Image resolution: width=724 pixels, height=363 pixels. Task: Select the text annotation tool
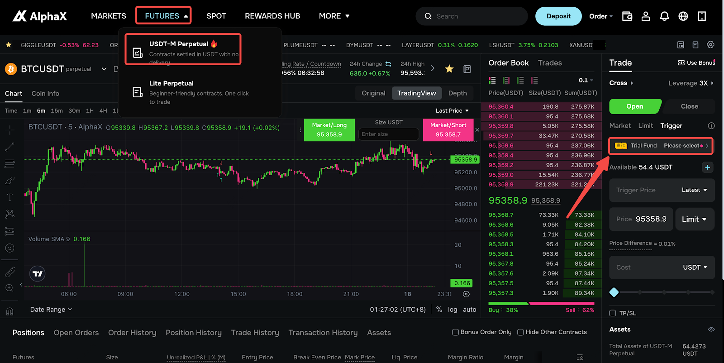10,197
